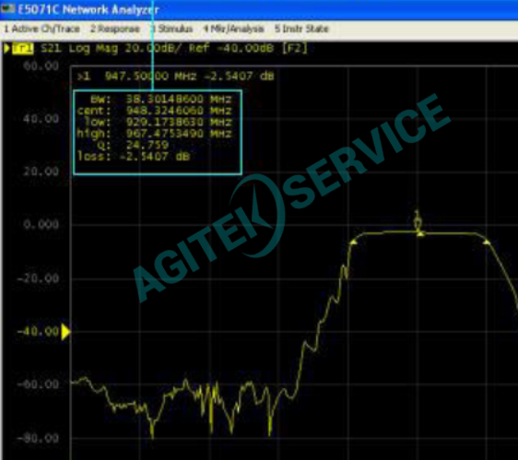Click the left bandwidth cutoff triangle marker
This screenshot has height=460, width=518.
click(354, 242)
